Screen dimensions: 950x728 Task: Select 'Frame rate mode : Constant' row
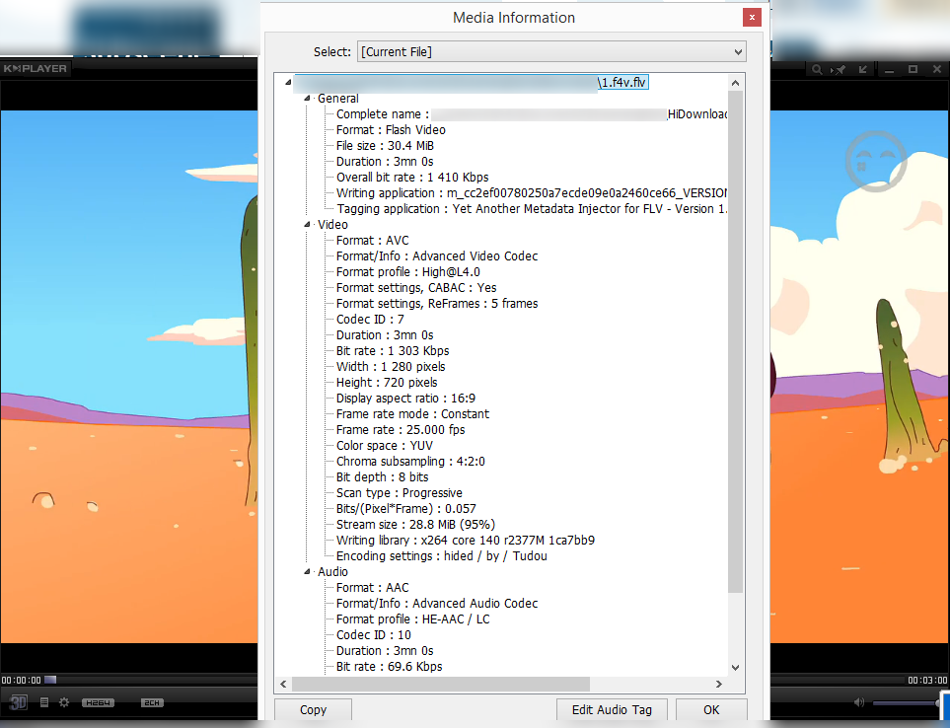(412, 413)
